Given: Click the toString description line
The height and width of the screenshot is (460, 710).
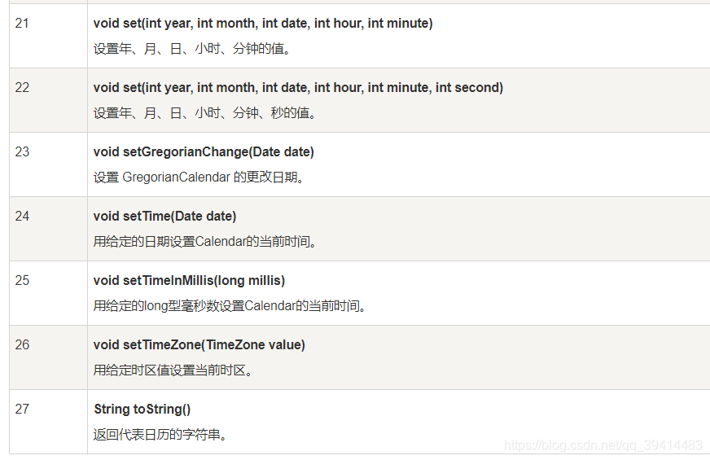Looking at the screenshot, I should [160, 434].
